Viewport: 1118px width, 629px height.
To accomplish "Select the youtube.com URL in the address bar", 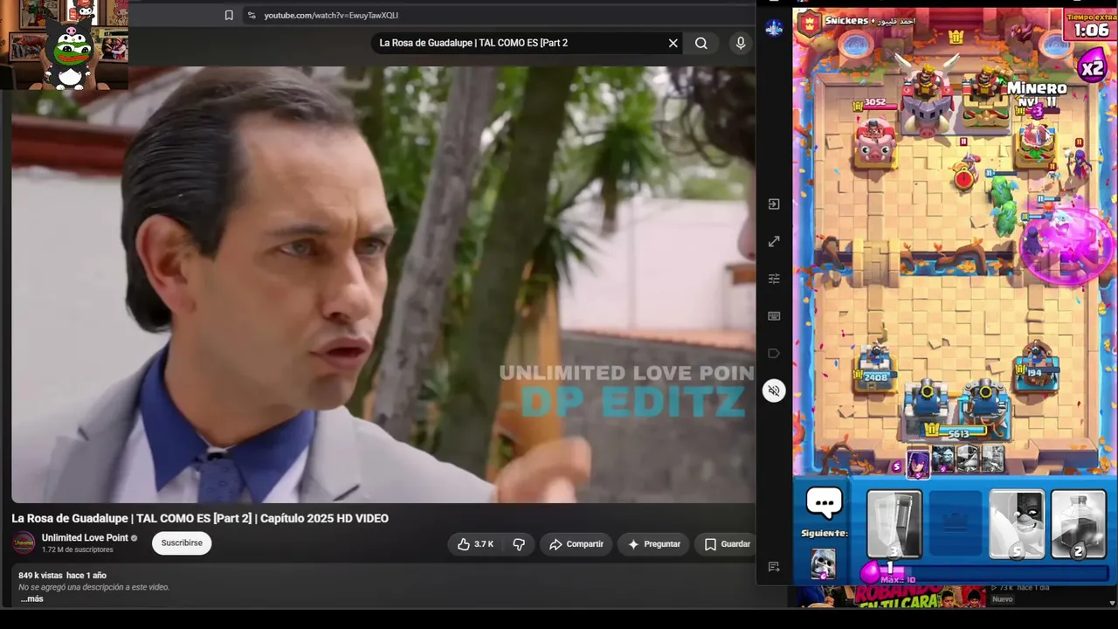I will coord(331,15).
